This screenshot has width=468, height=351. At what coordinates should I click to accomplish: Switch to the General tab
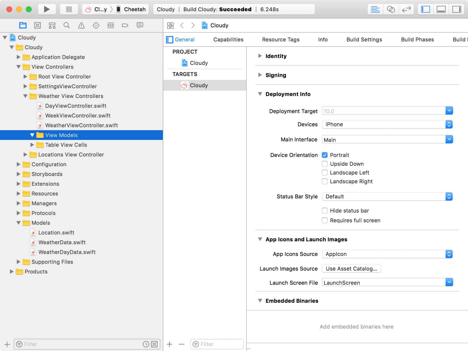point(185,40)
